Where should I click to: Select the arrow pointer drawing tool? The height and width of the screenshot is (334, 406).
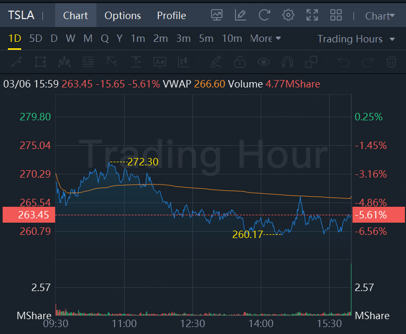point(112,62)
